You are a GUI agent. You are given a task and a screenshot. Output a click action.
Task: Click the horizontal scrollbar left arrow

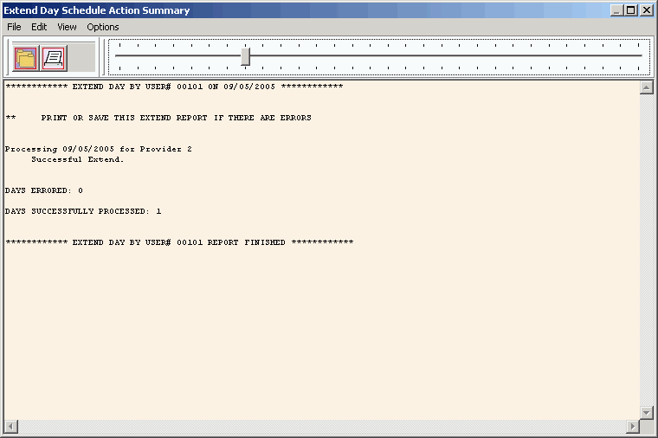tap(11, 426)
